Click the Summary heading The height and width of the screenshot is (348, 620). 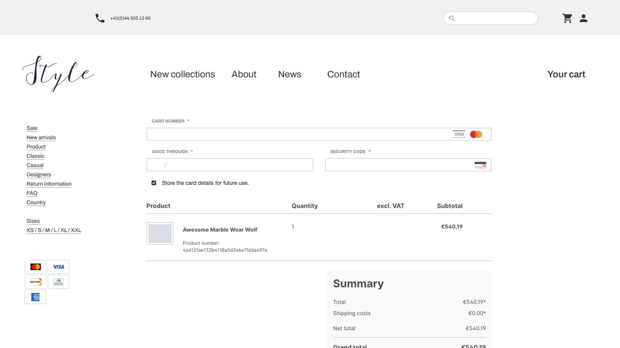pyautogui.click(x=358, y=284)
